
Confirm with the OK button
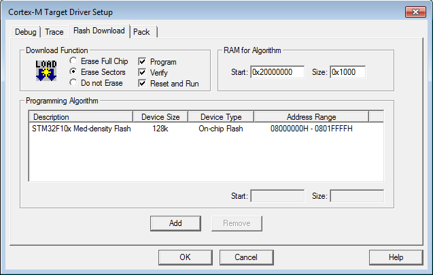tap(186, 257)
